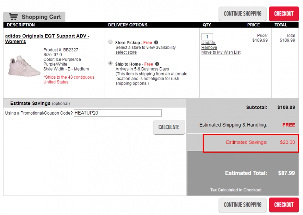Click the Update quantity link

[208, 43]
